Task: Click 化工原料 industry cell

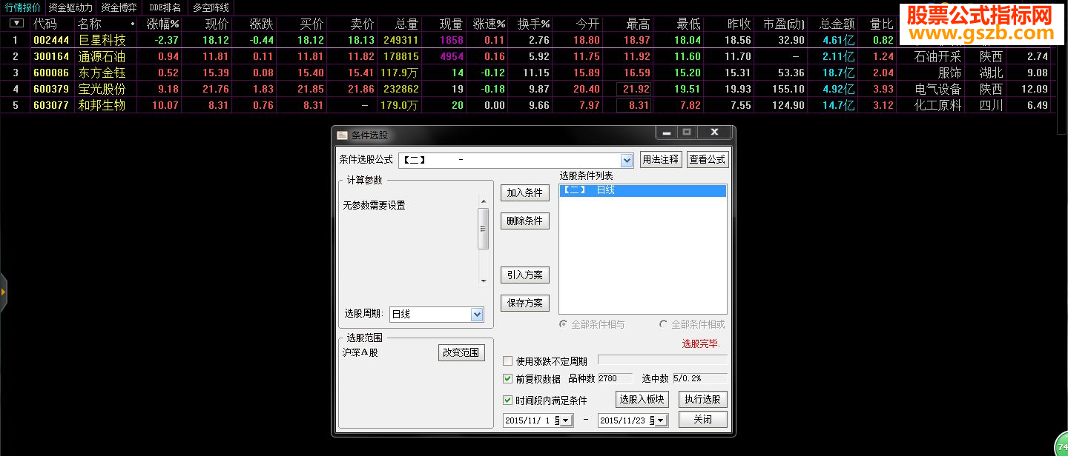Action: (937, 105)
